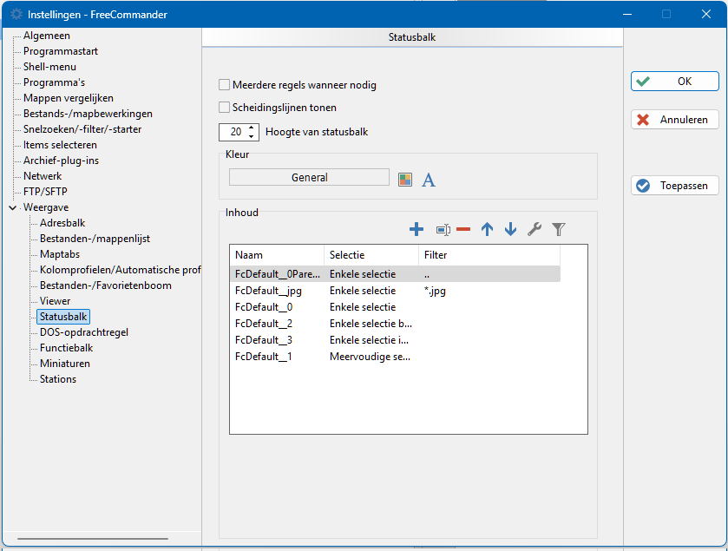Select Snelzoeken/-filter/-starter item

click(x=82, y=129)
